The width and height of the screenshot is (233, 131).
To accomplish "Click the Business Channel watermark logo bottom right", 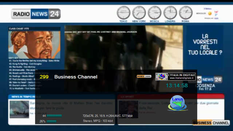I will pyautogui.click(x=211, y=123).
